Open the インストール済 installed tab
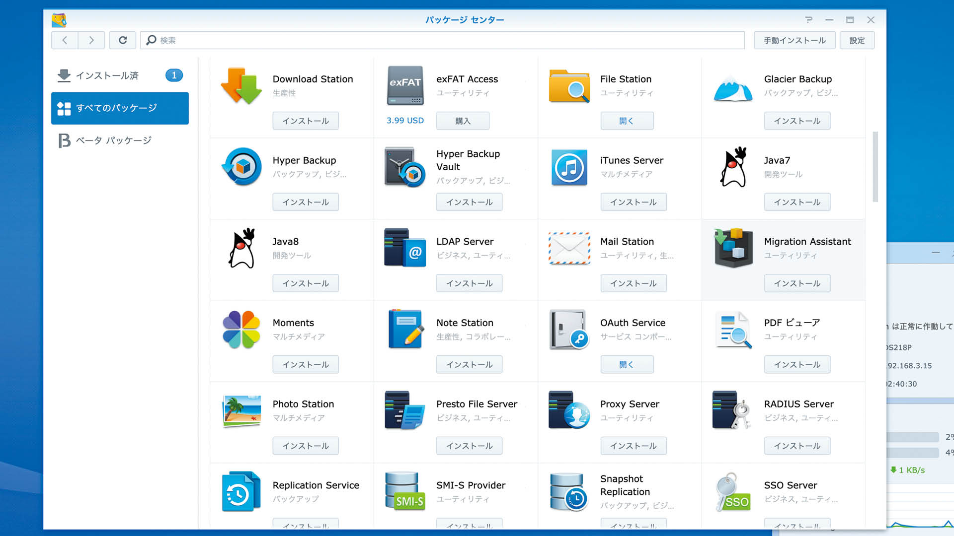Image resolution: width=954 pixels, height=536 pixels. tap(120, 75)
